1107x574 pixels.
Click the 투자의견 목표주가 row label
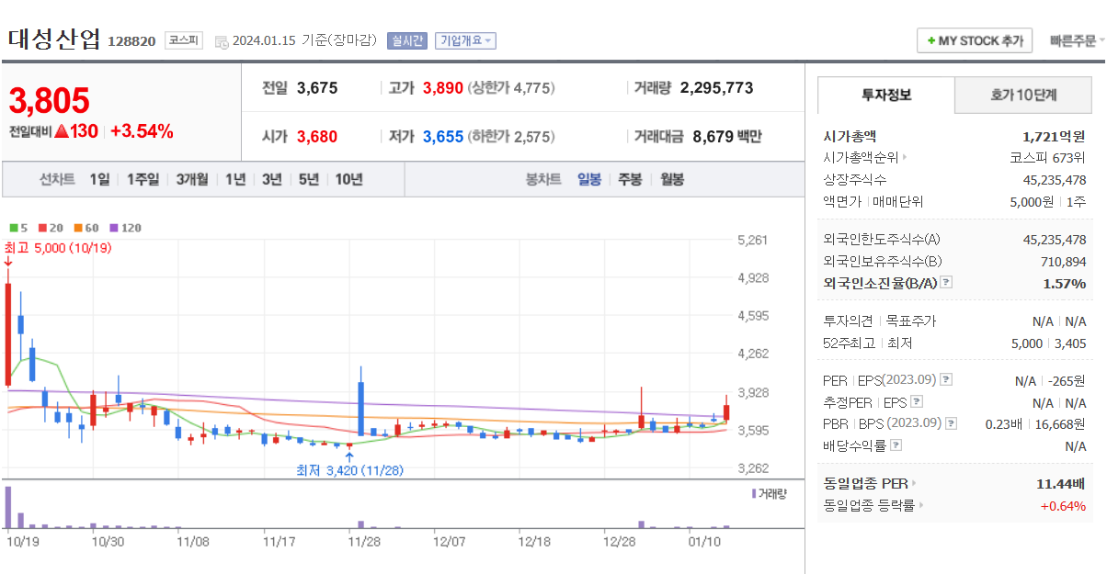(x=880, y=321)
